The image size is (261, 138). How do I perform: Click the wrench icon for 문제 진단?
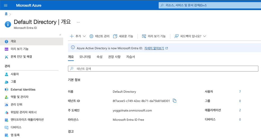pos(7,57)
